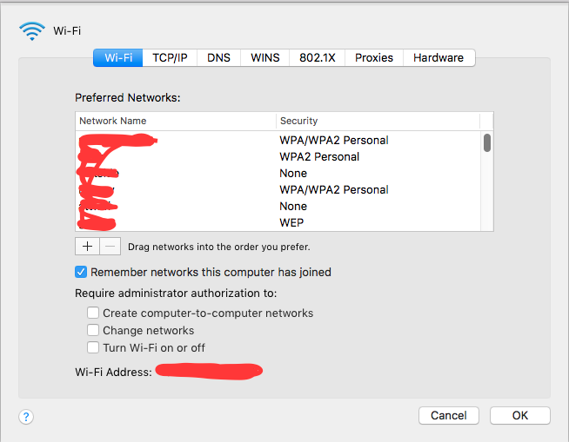The width and height of the screenshot is (569, 442).
Task: Select the 802.1X tab
Action: click(318, 57)
